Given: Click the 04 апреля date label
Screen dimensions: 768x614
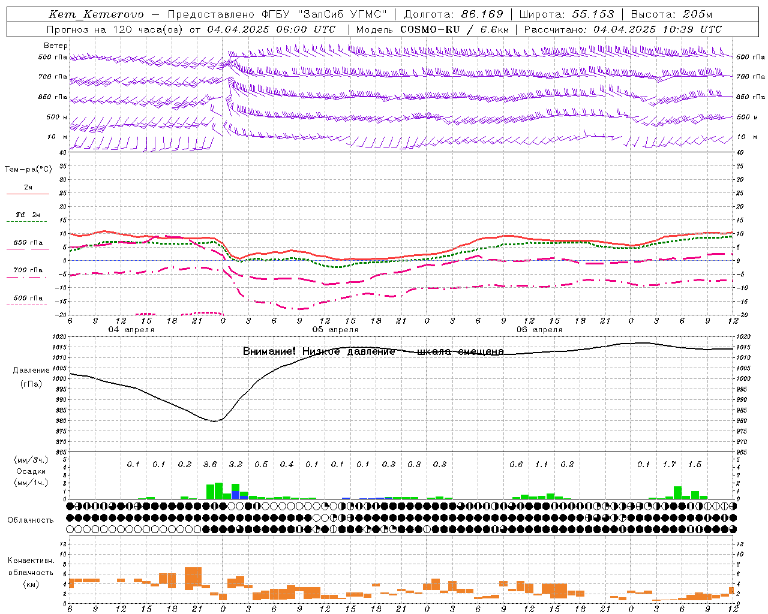Looking at the screenshot, I should click(x=131, y=330).
